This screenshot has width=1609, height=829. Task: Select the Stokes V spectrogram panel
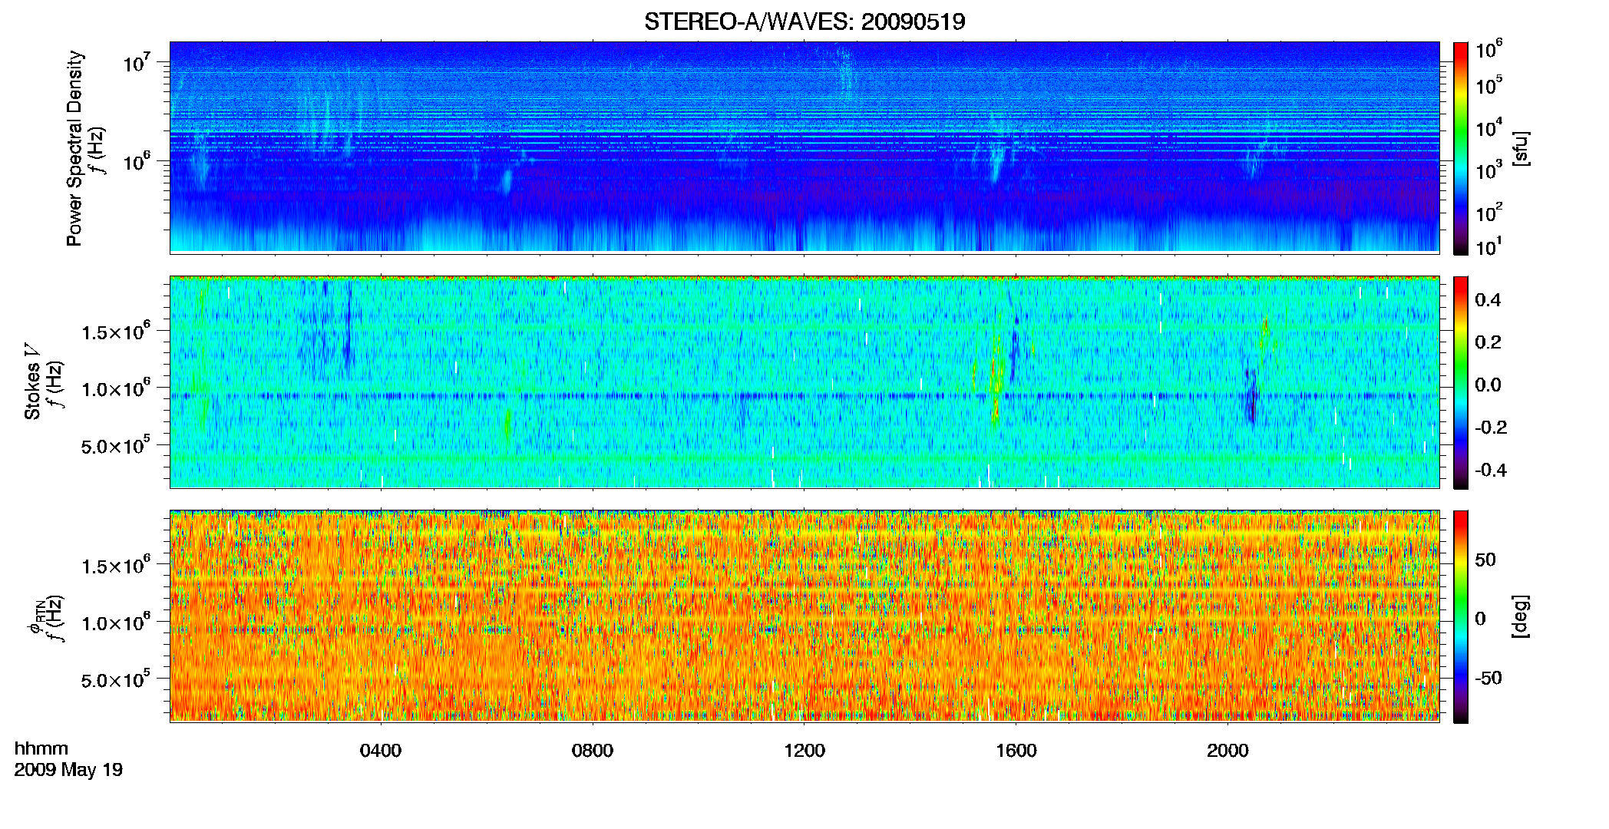(804, 381)
